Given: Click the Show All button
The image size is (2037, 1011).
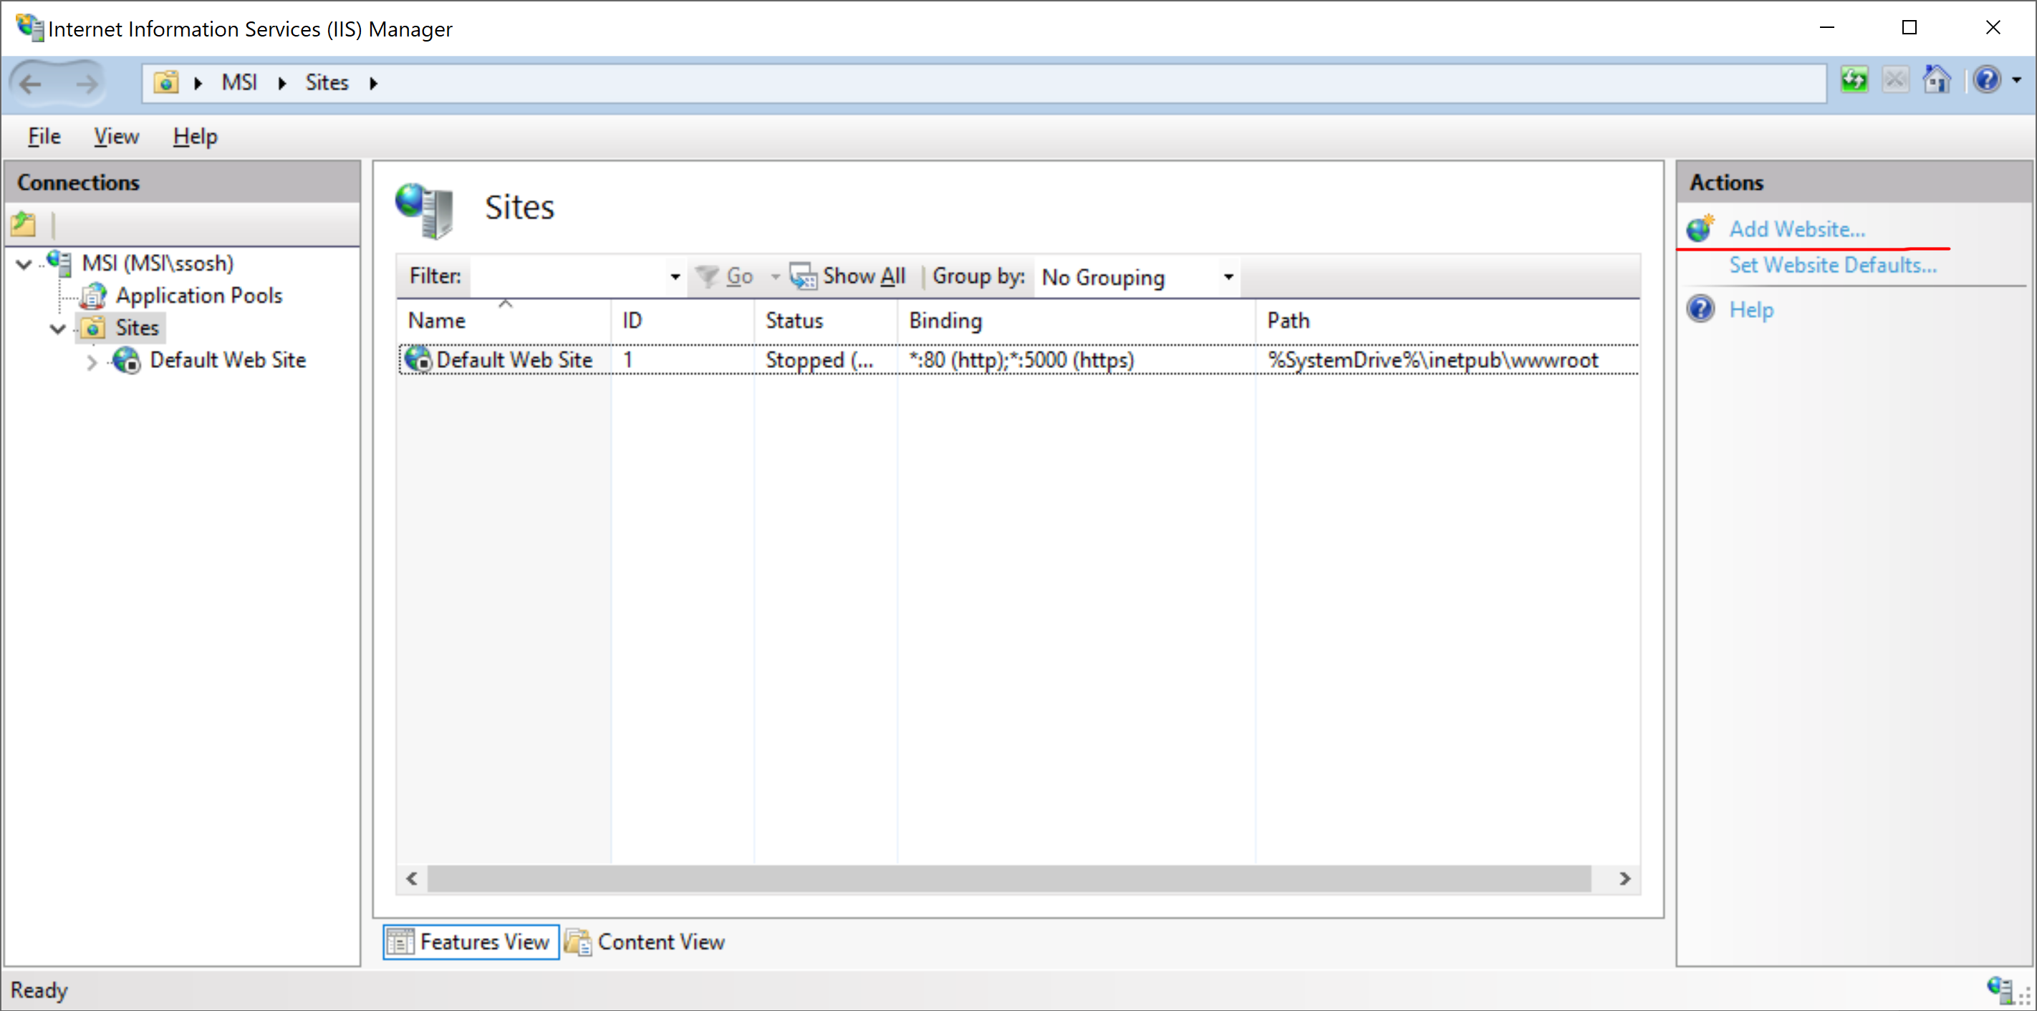Looking at the screenshot, I should 848,276.
